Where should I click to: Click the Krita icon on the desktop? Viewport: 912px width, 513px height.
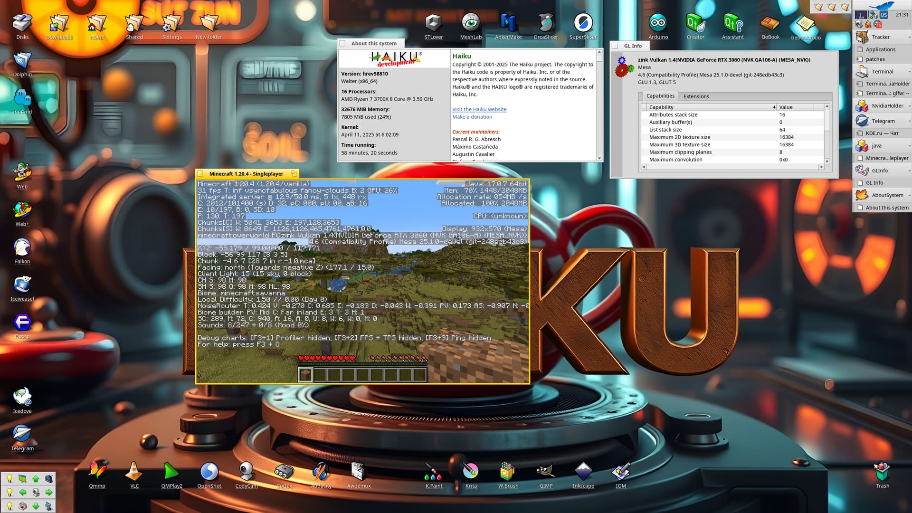click(x=471, y=472)
